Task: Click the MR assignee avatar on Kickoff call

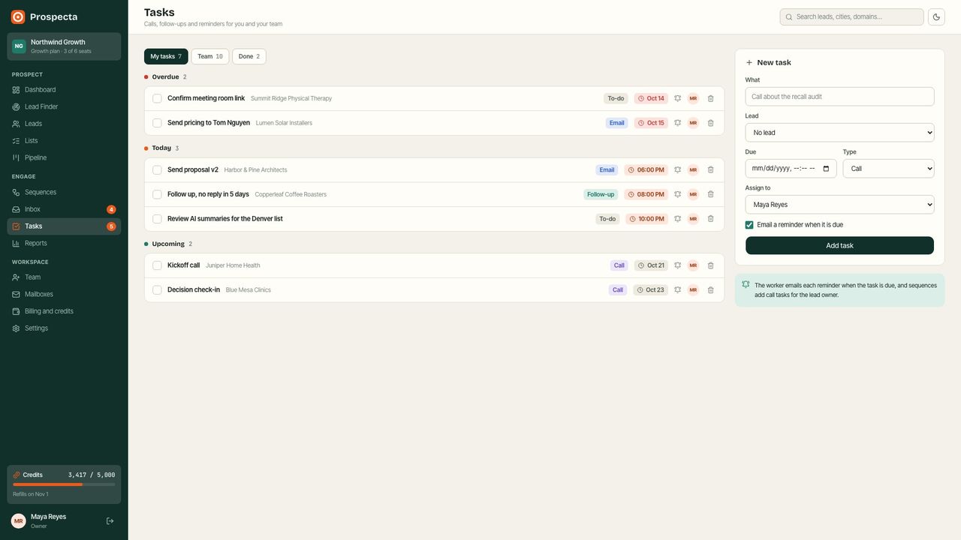Action: (x=693, y=265)
